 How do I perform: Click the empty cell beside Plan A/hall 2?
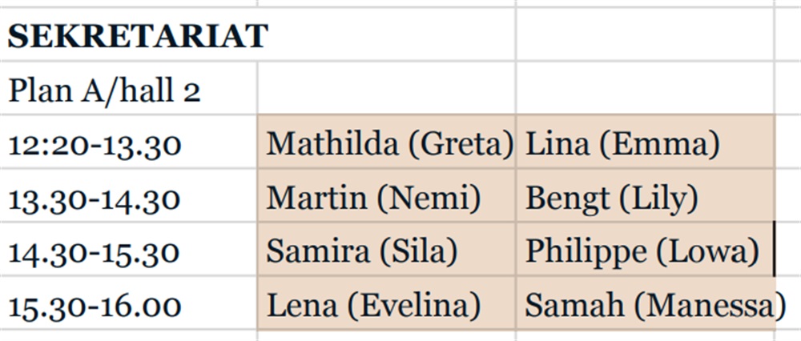(387, 88)
